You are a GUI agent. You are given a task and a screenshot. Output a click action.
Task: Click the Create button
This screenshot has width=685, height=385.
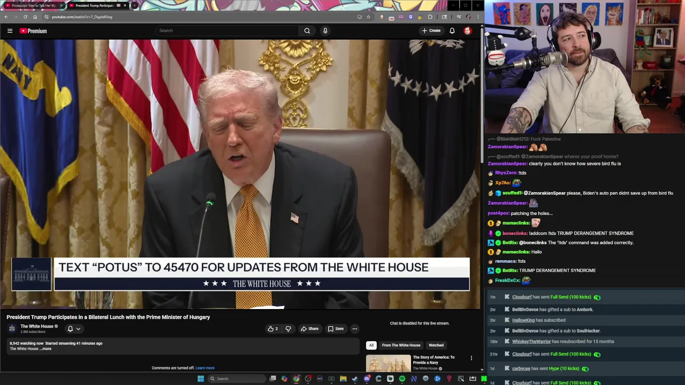pos(431,30)
